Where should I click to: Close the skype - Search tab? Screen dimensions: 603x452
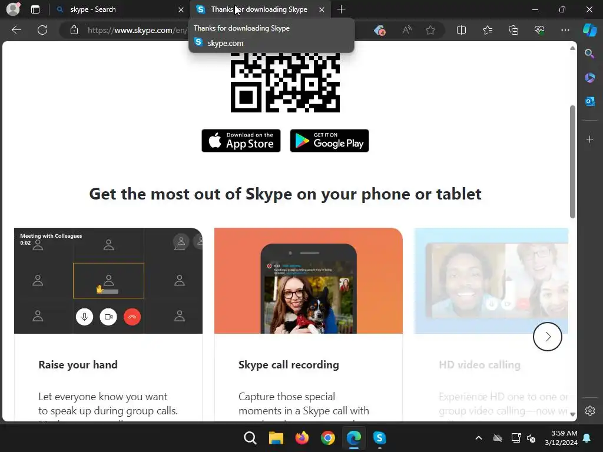(x=181, y=9)
